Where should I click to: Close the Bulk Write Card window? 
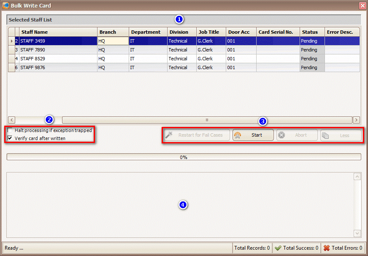point(362,5)
